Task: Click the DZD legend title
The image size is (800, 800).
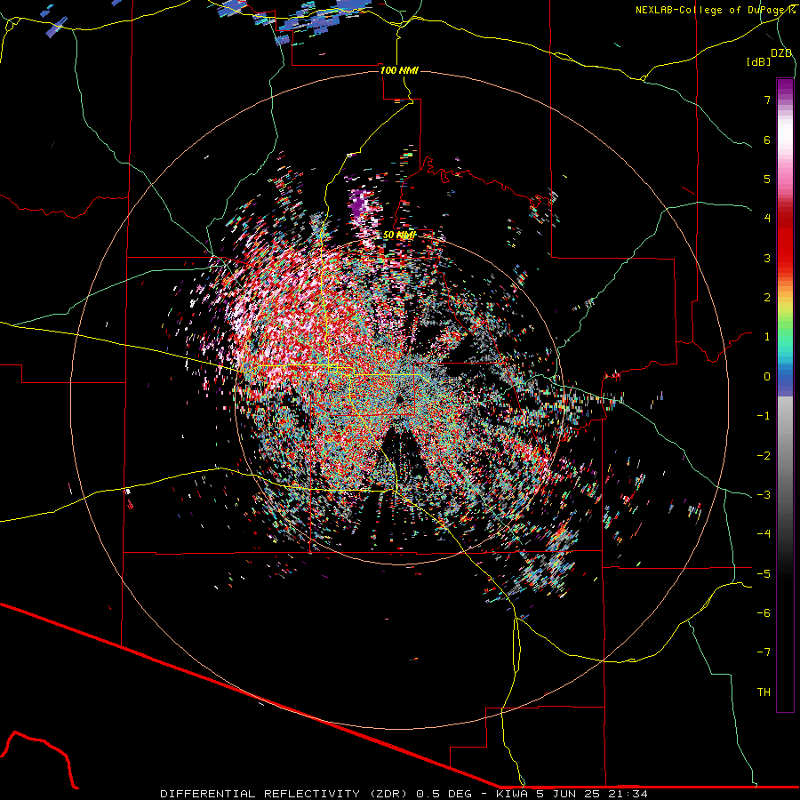Action: click(781, 53)
